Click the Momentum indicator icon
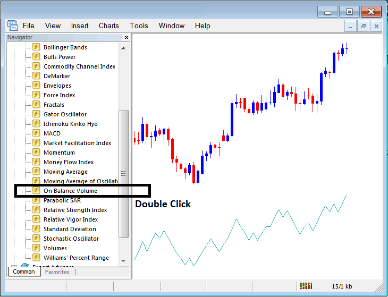This screenshot has height=297, width=388. [36, 152]
